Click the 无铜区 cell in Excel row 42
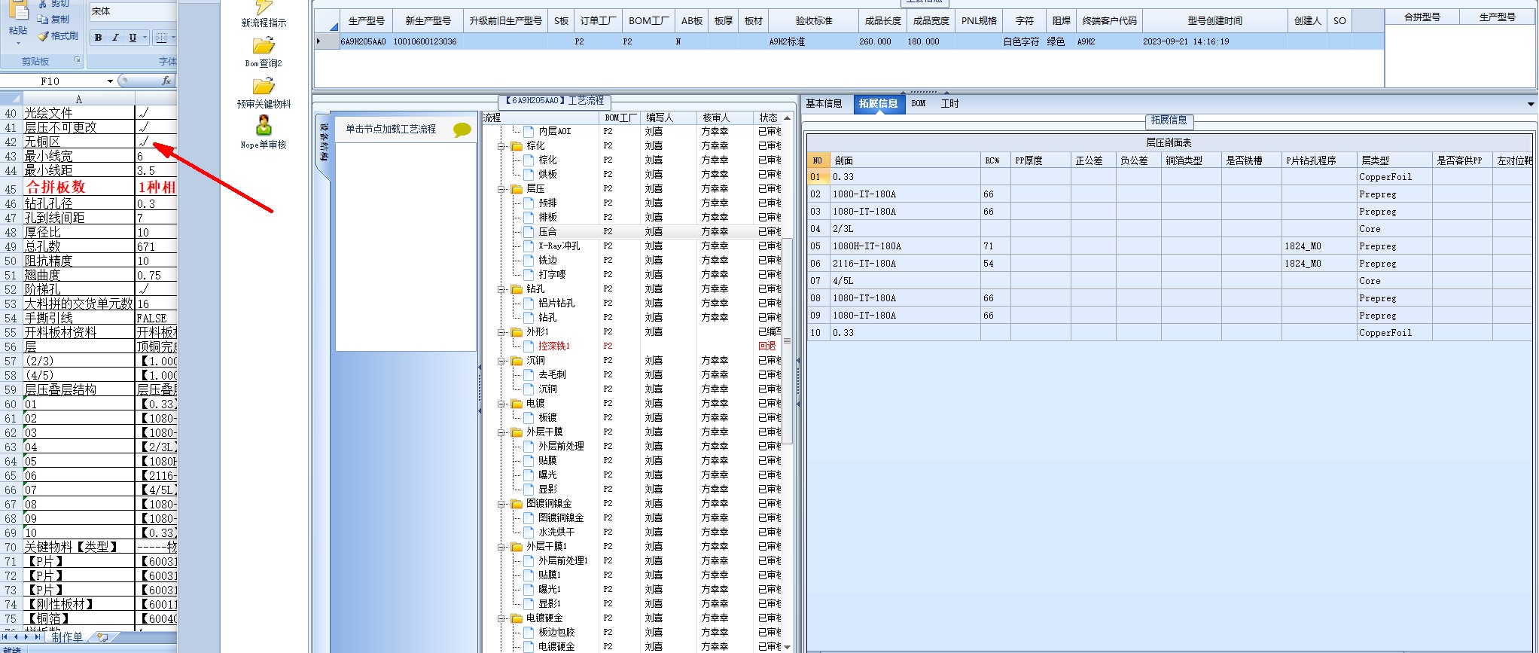The image size is (1539, 653). [78, 142]
